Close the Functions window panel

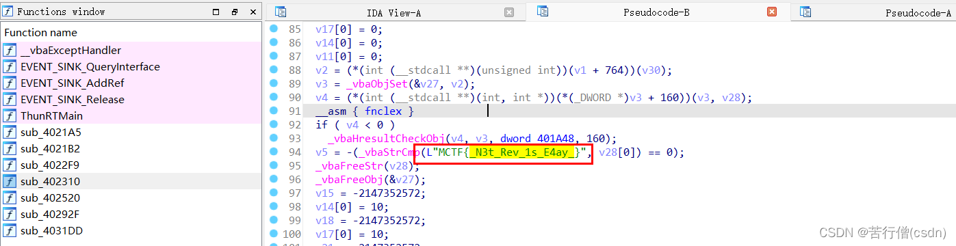[x=253, y=12]
